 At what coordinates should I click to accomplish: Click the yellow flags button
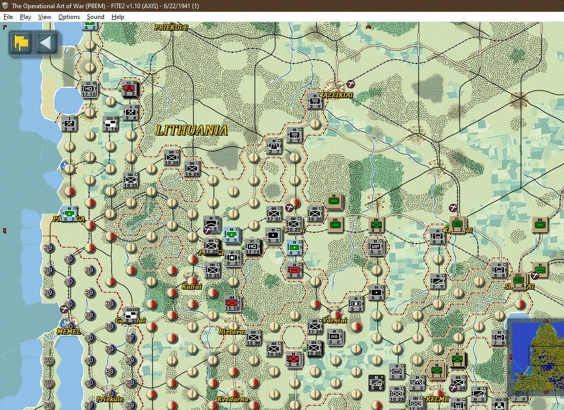[x=21, y=43]
